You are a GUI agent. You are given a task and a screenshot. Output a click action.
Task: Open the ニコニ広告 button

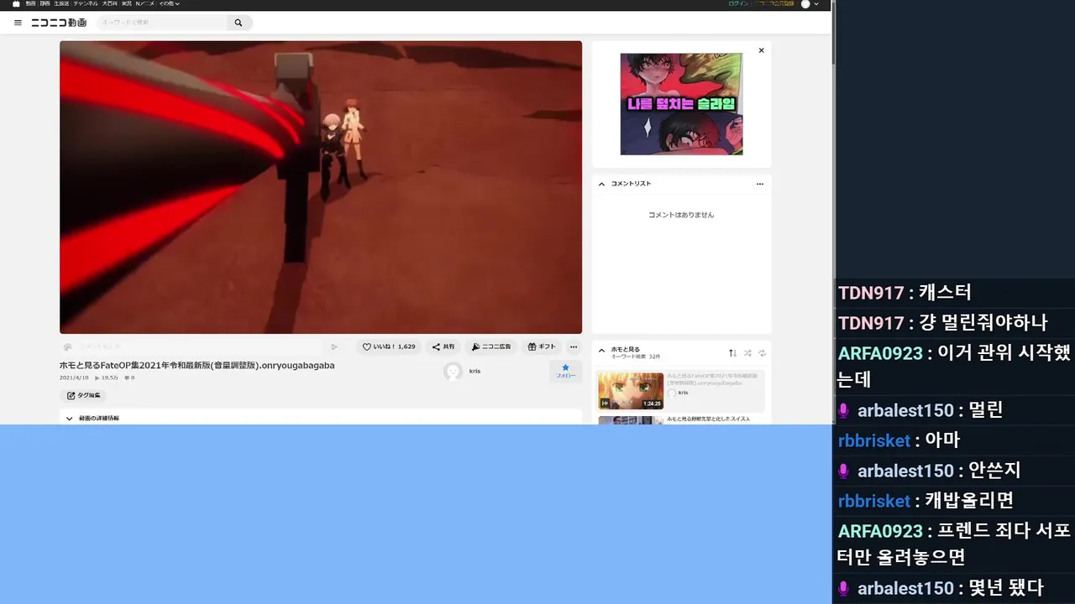491,346
